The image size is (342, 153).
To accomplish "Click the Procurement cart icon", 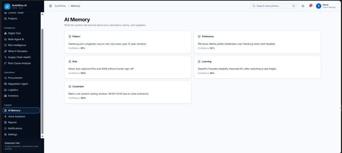I will tap(6, 78).
